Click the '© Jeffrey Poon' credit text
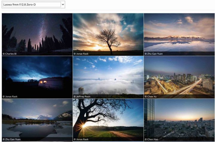This screenshot has height=142, width=215. [82, 97]
